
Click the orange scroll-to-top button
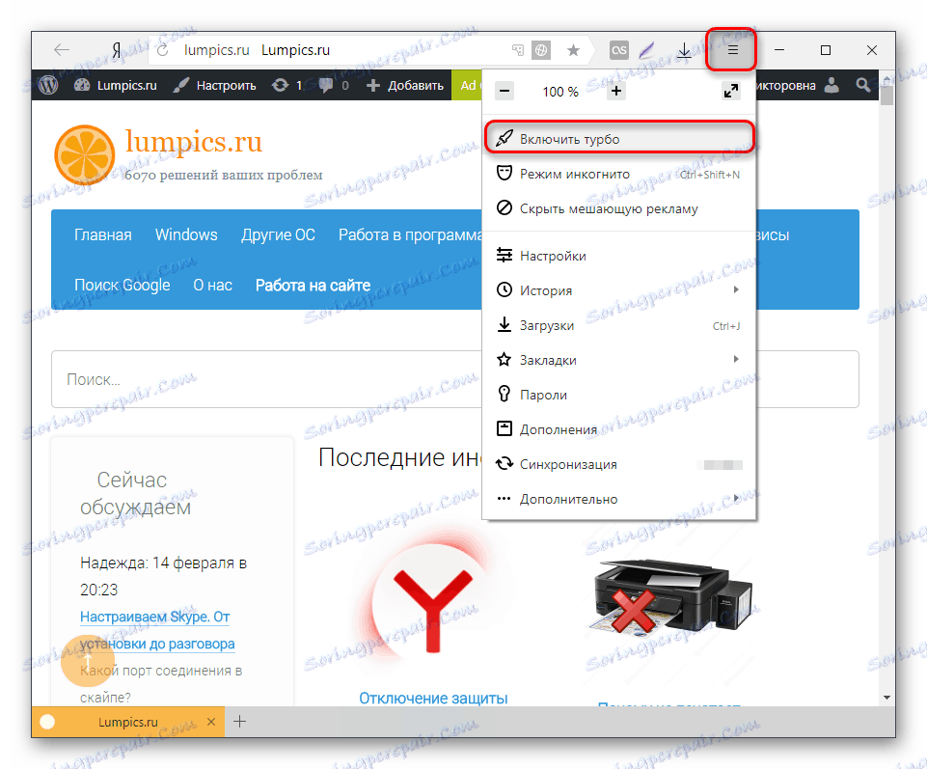tap(88, 661)
